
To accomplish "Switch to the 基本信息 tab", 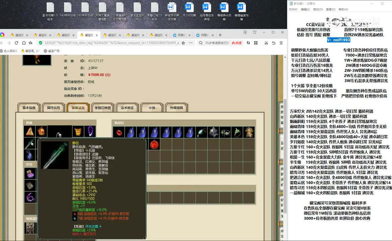I will click(x=29, y=108).
